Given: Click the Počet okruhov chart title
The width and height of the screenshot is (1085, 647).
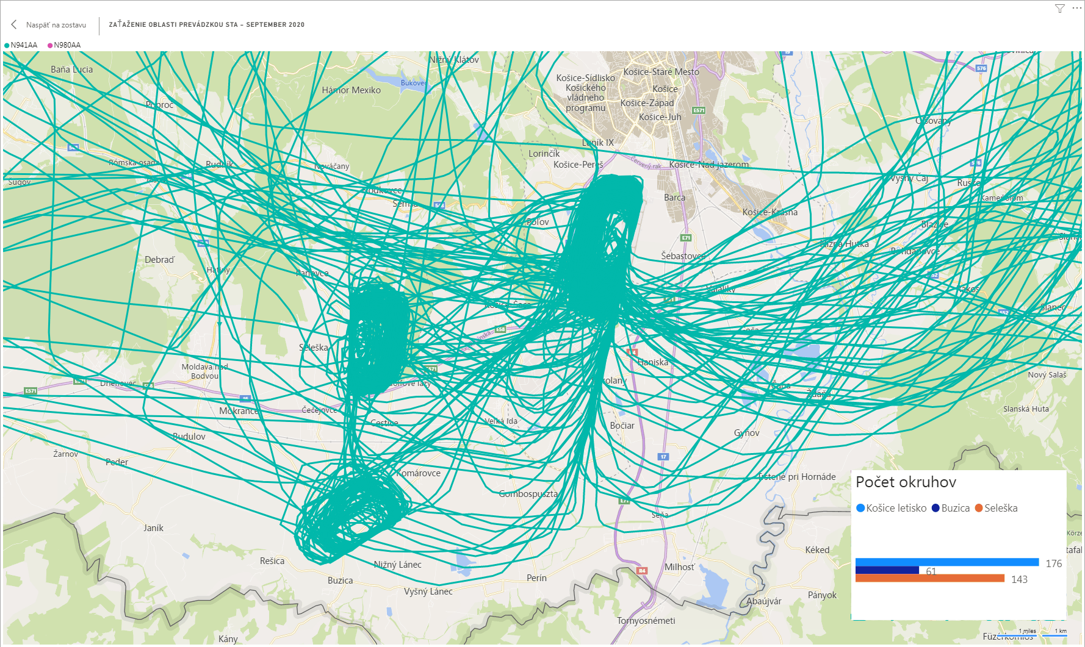Looking at the screenshot, I should point(906,482).
